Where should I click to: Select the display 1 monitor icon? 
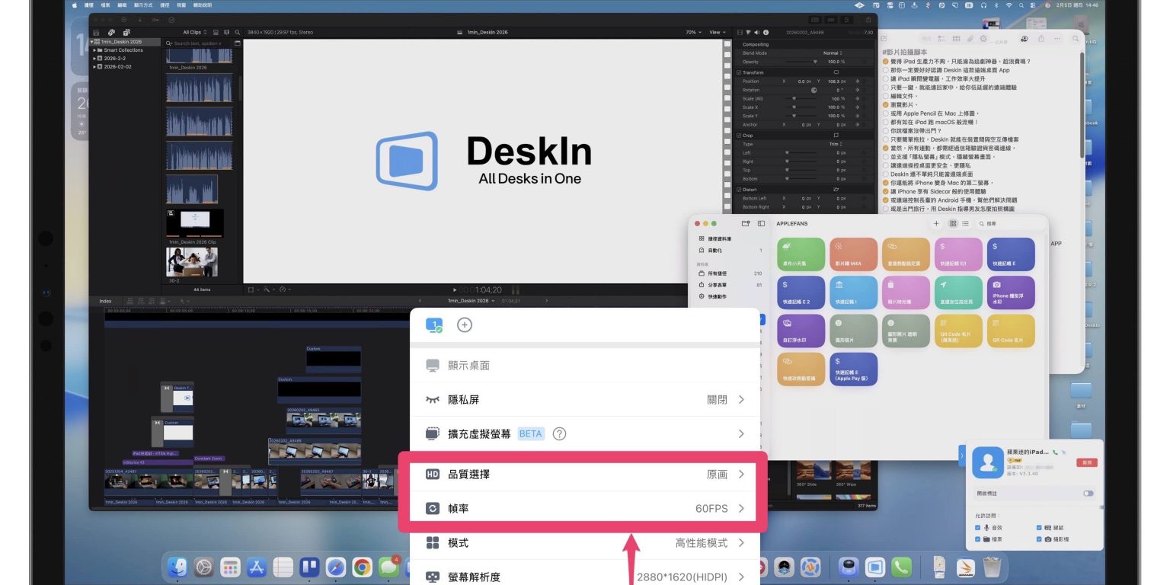[433, 325]
